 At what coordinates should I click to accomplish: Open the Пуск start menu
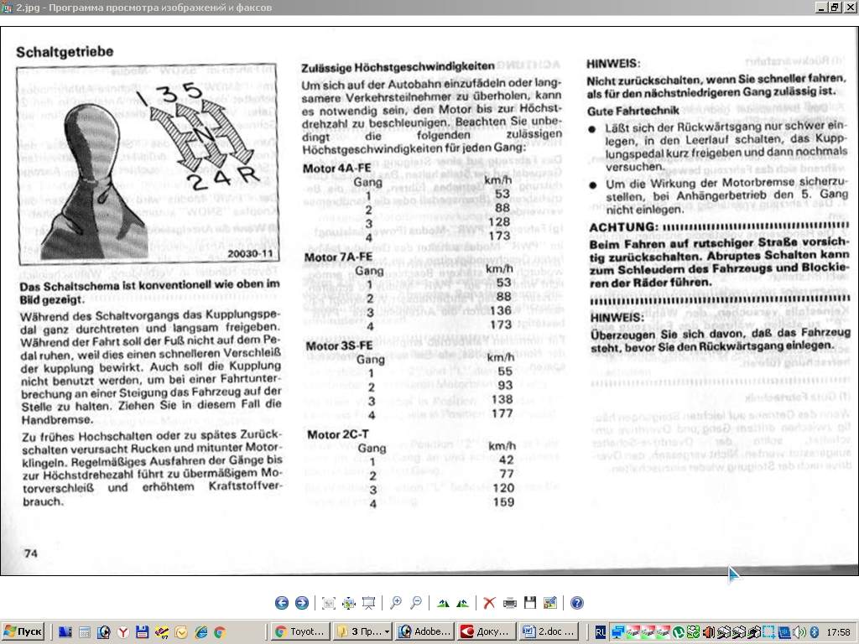[x=23, y=632]
